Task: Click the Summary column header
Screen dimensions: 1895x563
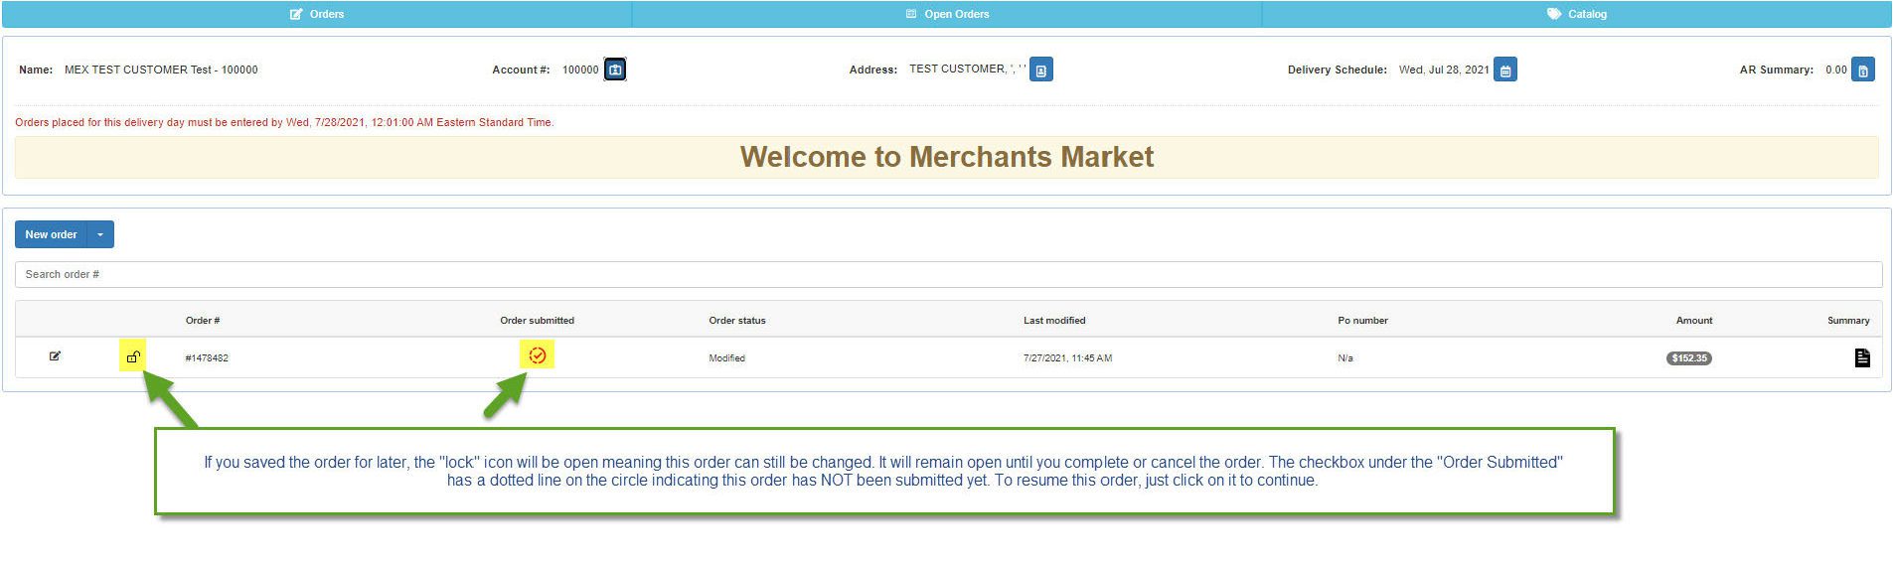Action: pyautogui.click(x=1848, y=321)
